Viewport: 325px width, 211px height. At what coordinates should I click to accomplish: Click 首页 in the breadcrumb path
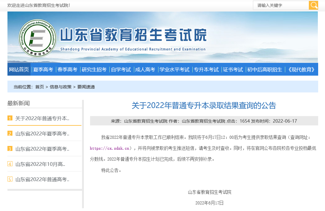pyautogui.click(x=39, y=87)
